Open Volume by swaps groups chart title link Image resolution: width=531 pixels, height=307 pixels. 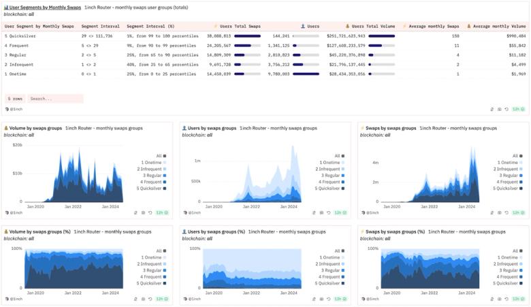pyautogui.click(x=35, y=128)
